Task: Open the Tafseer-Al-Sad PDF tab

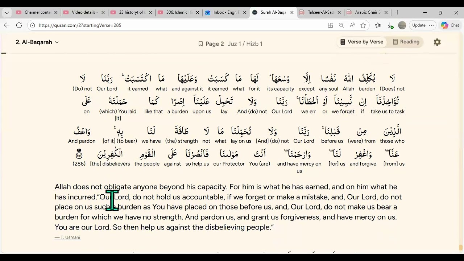Action: click(320, 12)
